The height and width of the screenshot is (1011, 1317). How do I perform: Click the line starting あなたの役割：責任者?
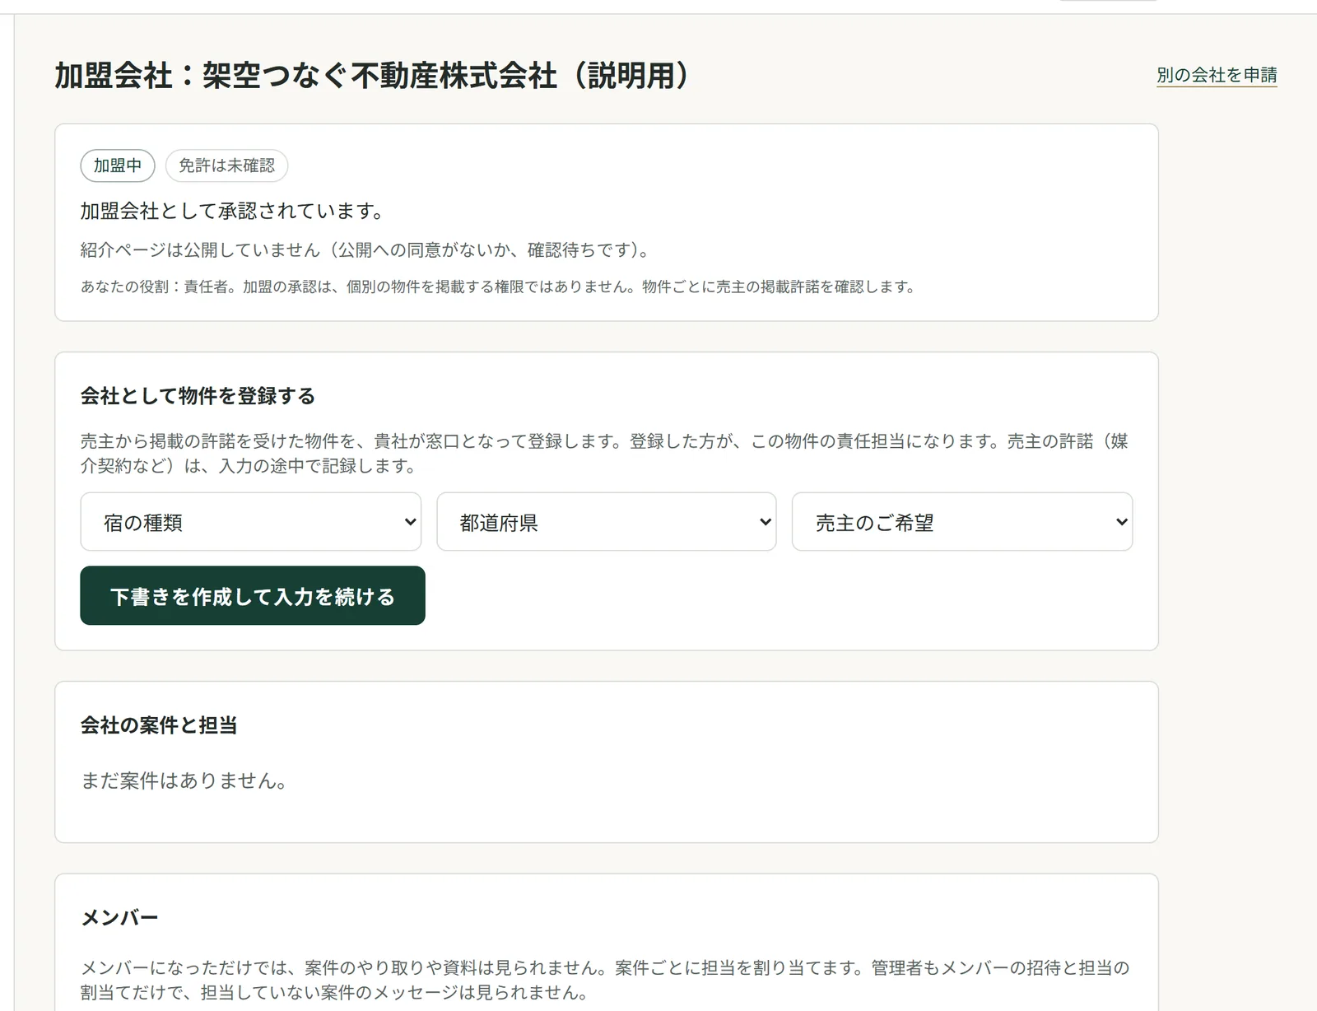point(498,287)
